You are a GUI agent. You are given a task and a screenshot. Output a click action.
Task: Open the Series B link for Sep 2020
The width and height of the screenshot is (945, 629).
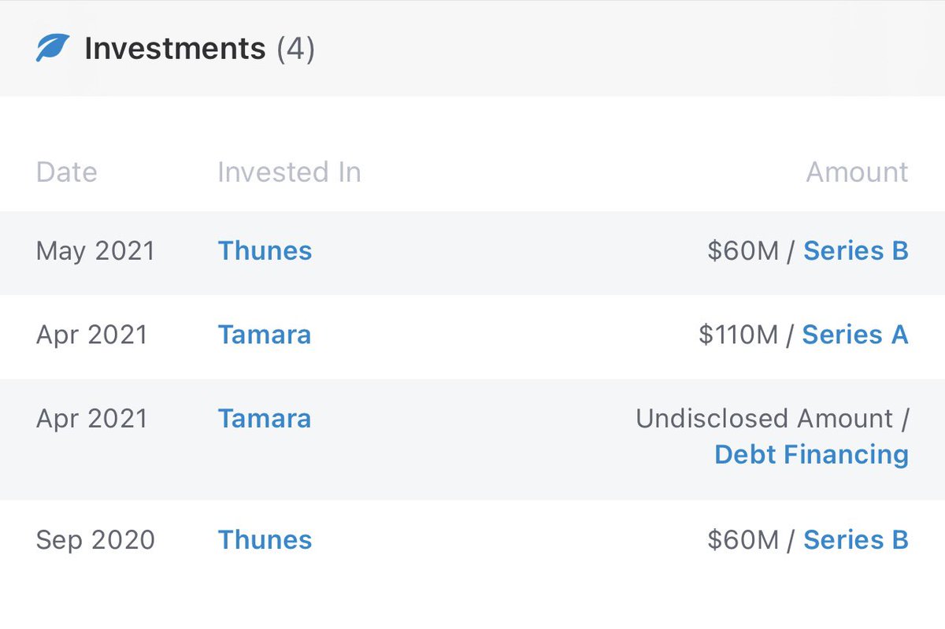click(855, 540)
